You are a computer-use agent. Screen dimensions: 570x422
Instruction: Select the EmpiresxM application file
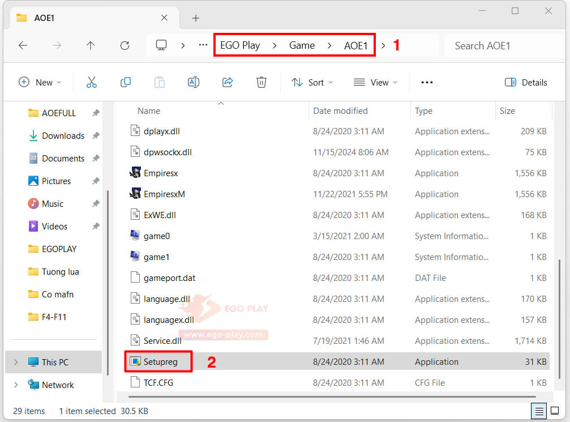pos(164,194)
